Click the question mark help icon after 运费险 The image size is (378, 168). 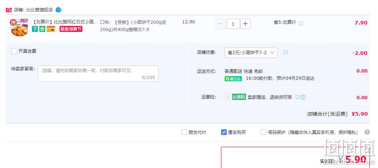(x=303, y=97)
